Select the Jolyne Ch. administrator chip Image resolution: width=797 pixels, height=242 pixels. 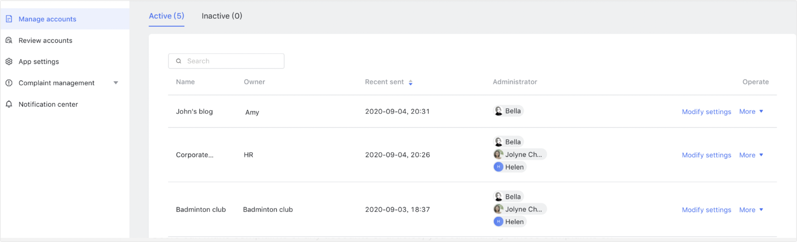519,154
